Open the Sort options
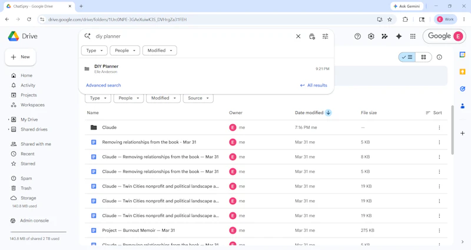Image resolution: width=471 pixels, height=250 pixels. pyautogui.click(x=434, y=113)
